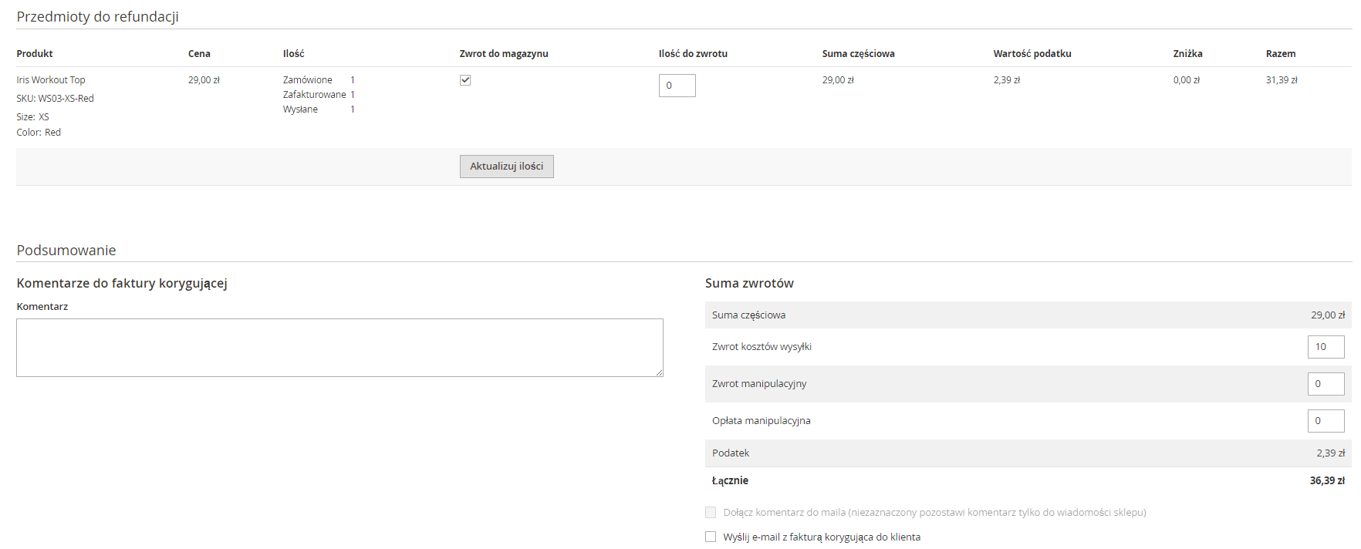Click the item row Wartość podatku 2,39 zł

(1007, 80)
